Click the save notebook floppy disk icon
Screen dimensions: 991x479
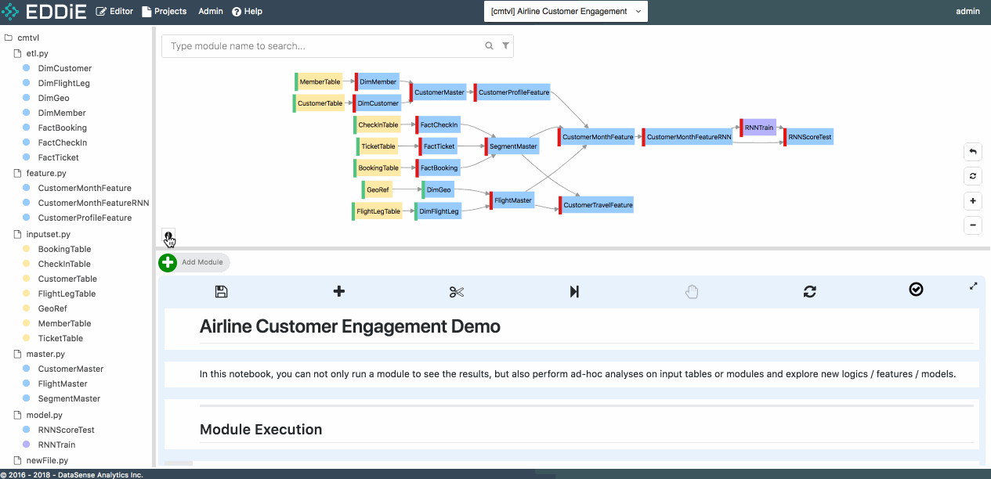[x=221, y=292]
